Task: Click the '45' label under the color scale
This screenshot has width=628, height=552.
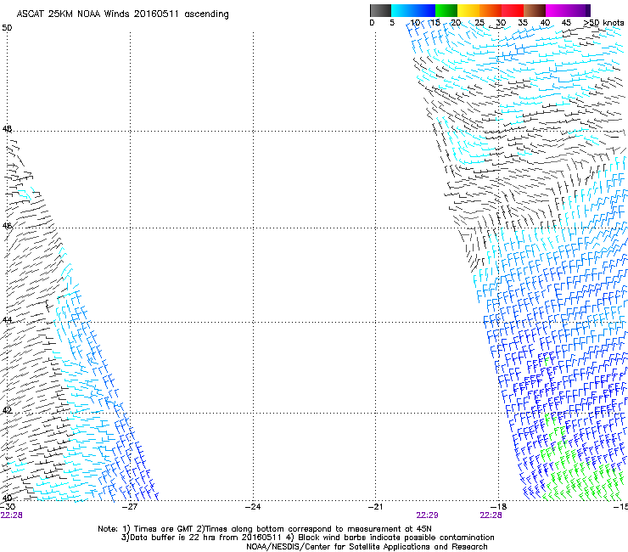Action: click(566, 23)
